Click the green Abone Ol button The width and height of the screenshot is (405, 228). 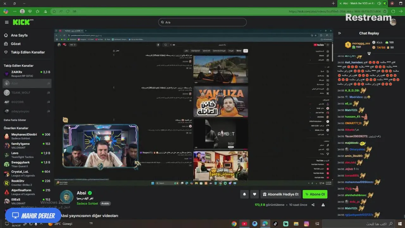click(x=315, y=194)
